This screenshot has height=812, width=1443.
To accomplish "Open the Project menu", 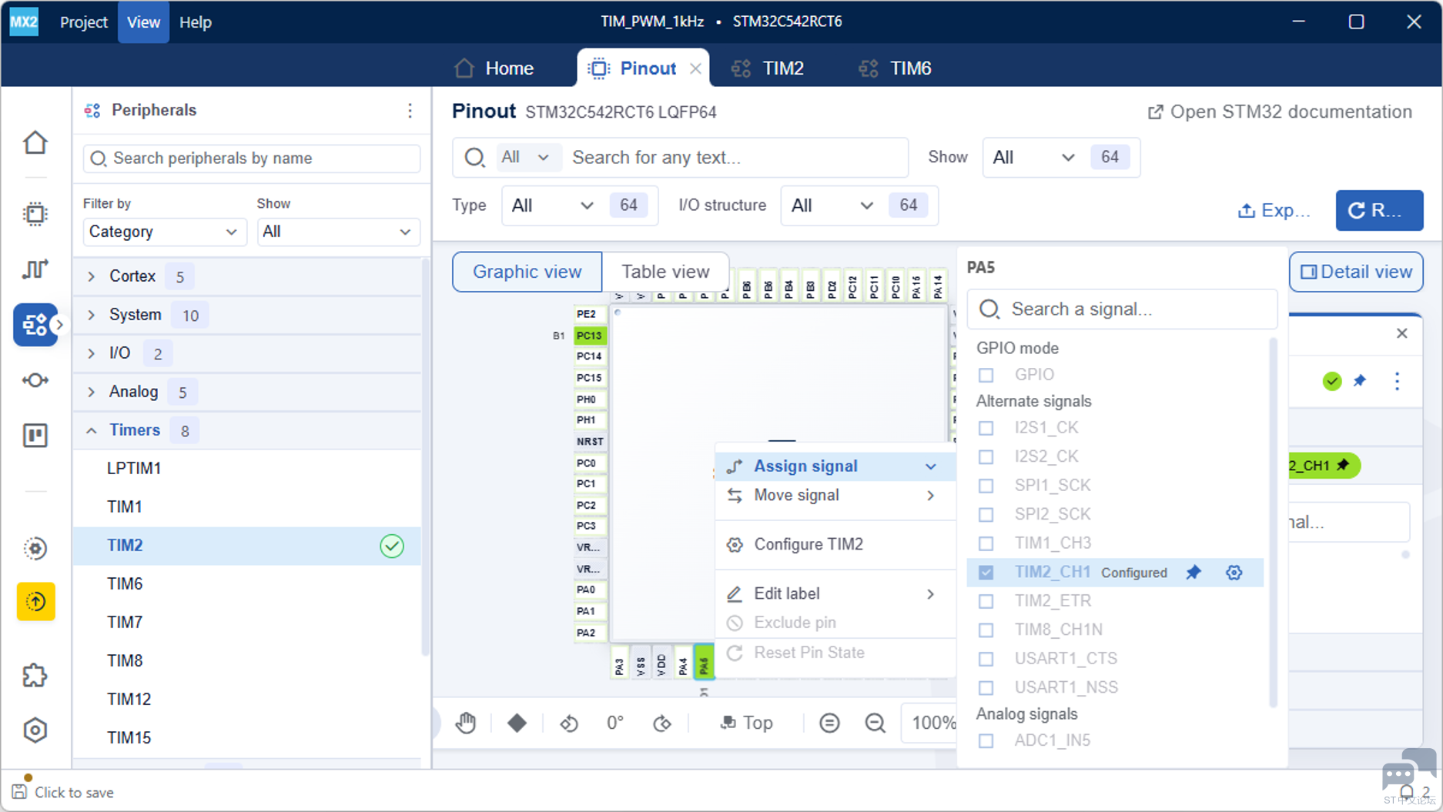I will [x=84, y=22].
